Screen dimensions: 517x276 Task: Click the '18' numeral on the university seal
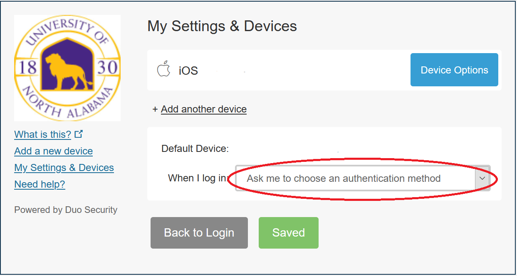pos(28,67)
